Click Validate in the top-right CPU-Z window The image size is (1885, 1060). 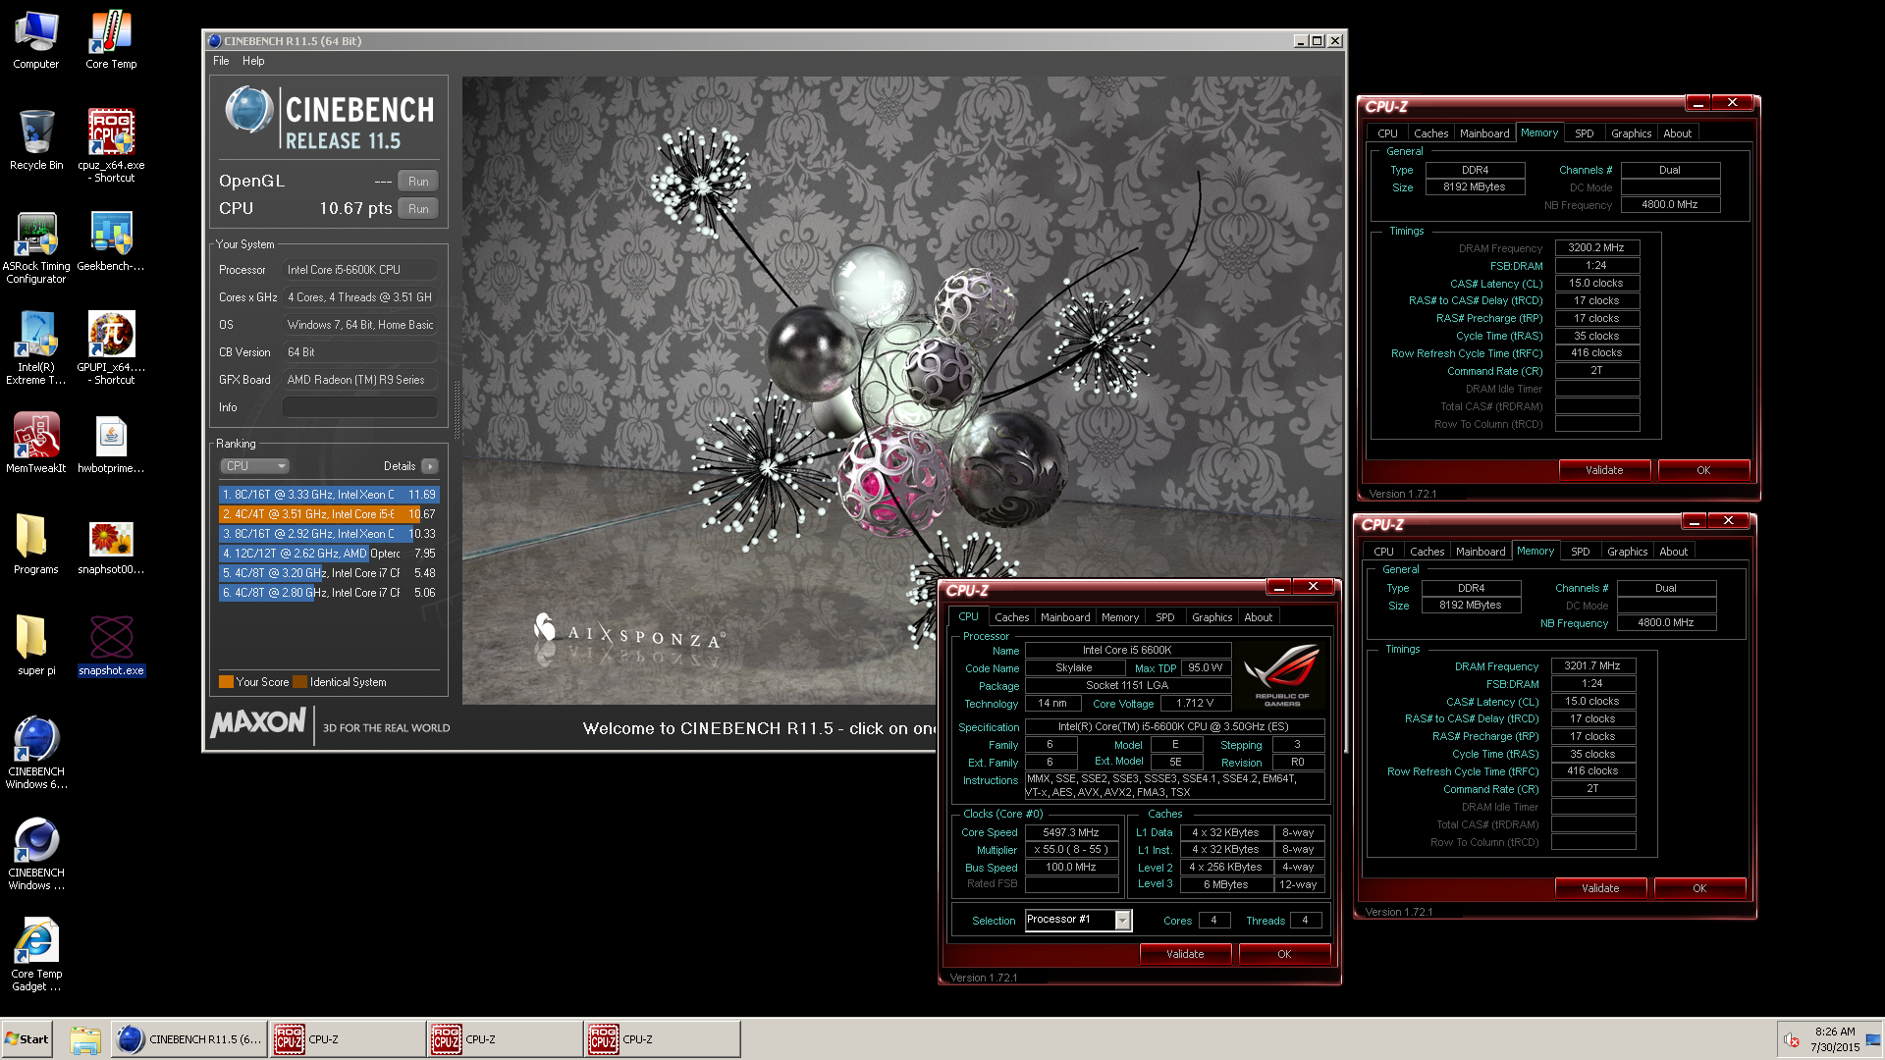[x=1604, y=470]
